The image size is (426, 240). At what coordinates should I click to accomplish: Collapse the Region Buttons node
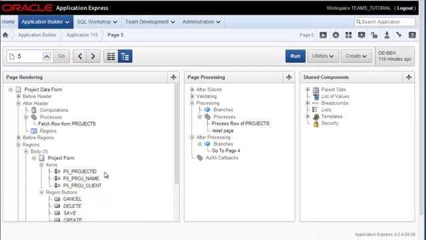click(41, 193)
